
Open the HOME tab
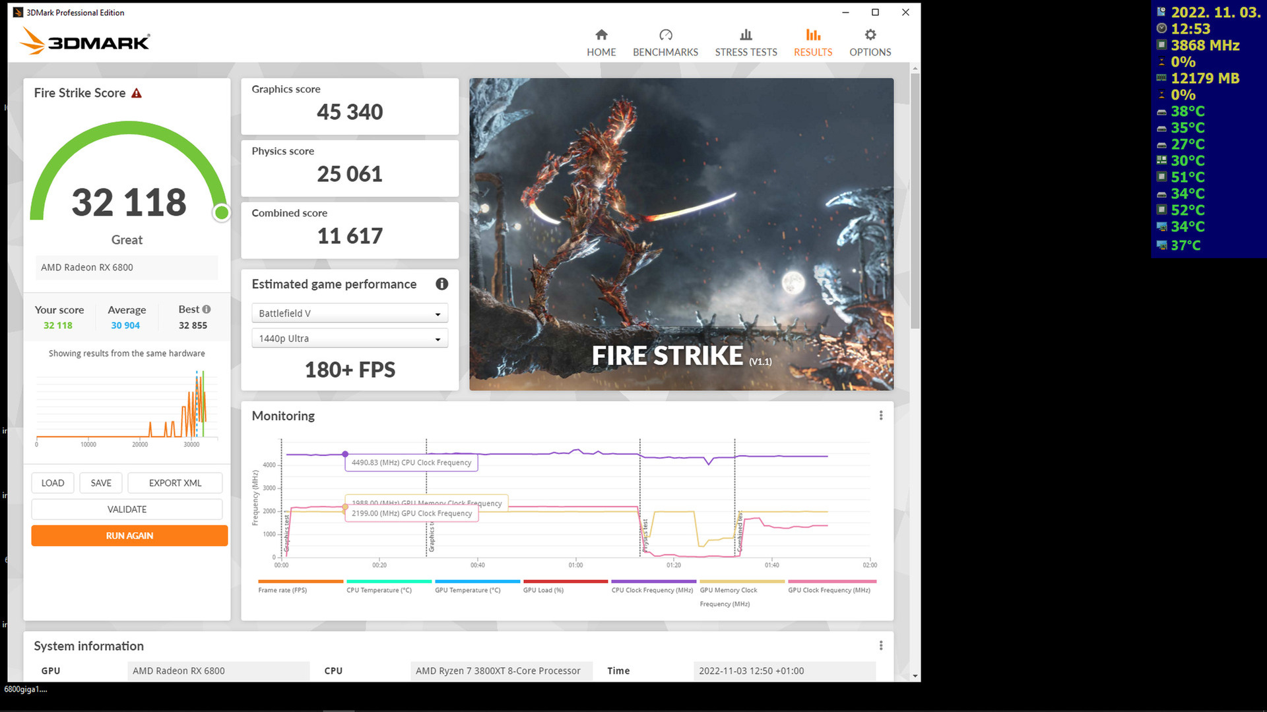coord(601,43)
